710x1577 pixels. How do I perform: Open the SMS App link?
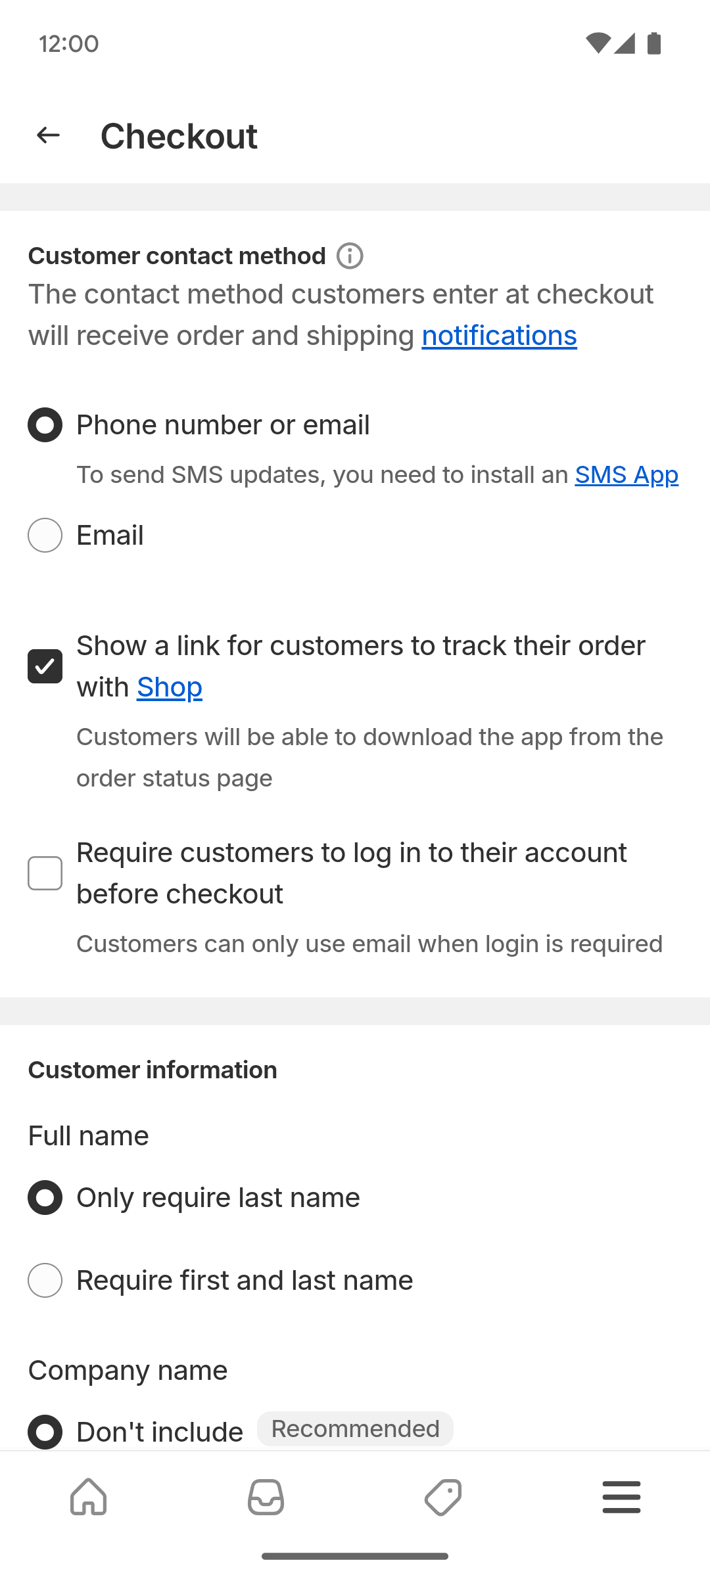(x=627, y=475)
